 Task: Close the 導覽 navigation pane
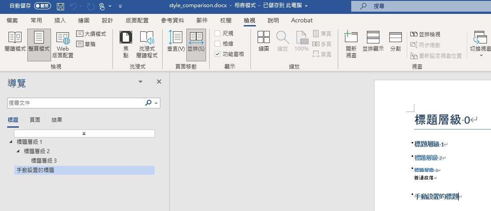coord(159,82)
